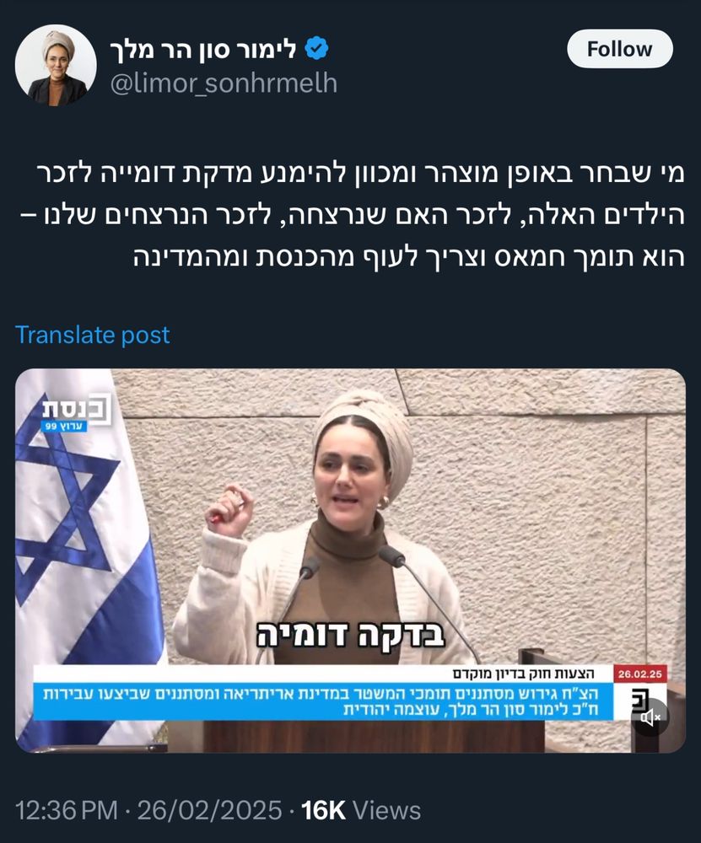This screenshot has width=701, height=843.
Task: Open the Hebrew display name profile link
Action: coord(203,50)
